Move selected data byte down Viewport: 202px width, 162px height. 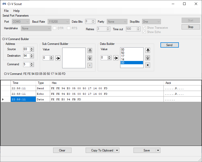(148, 58)
